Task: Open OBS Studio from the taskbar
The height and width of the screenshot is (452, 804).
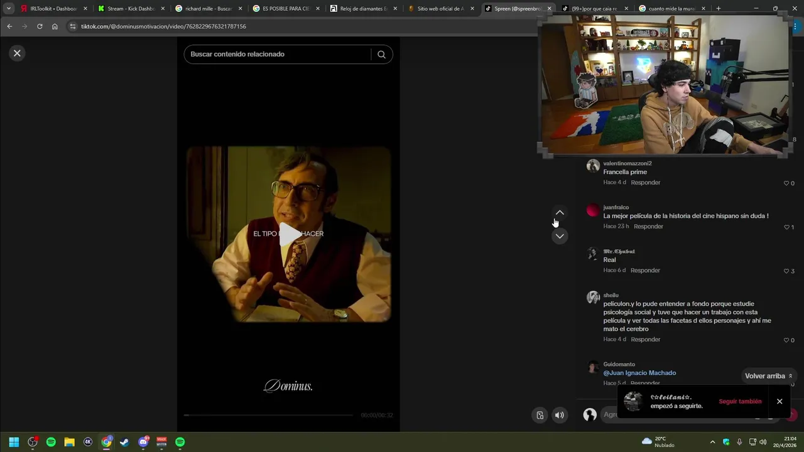Action: click(33, 442)
